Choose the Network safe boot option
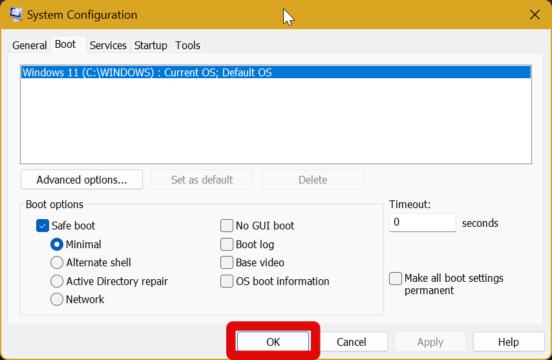Screen dimensions: 552x360 57,299
